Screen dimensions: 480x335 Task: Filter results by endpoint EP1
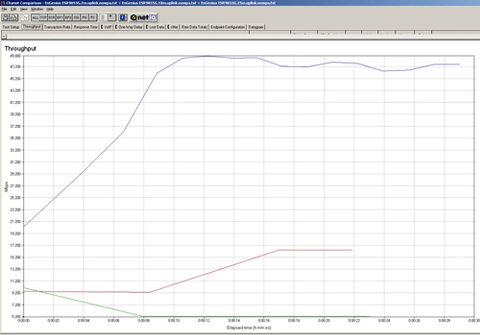[x=59, y=18]
